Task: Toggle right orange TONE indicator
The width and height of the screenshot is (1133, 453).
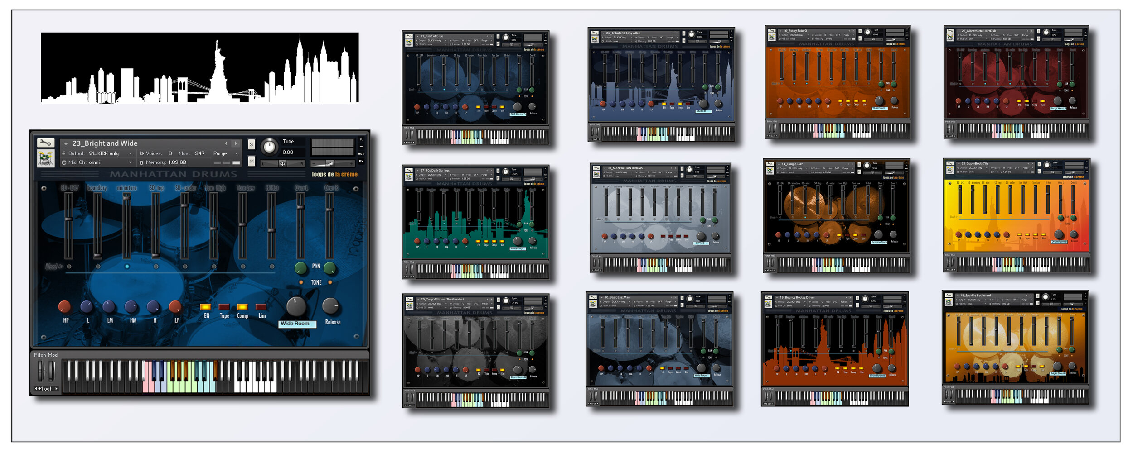Action: click(x=330, y=282)
